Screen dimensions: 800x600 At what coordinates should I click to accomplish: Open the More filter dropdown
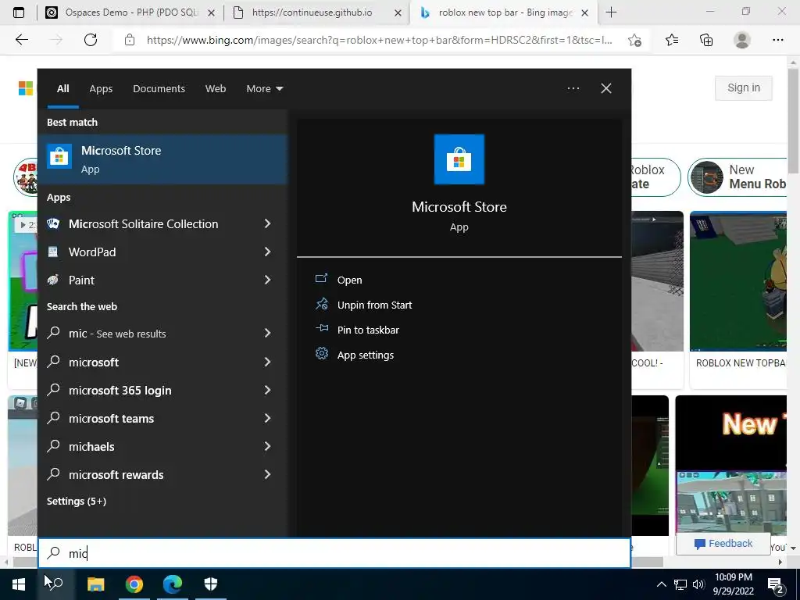(x=264, y=89)
